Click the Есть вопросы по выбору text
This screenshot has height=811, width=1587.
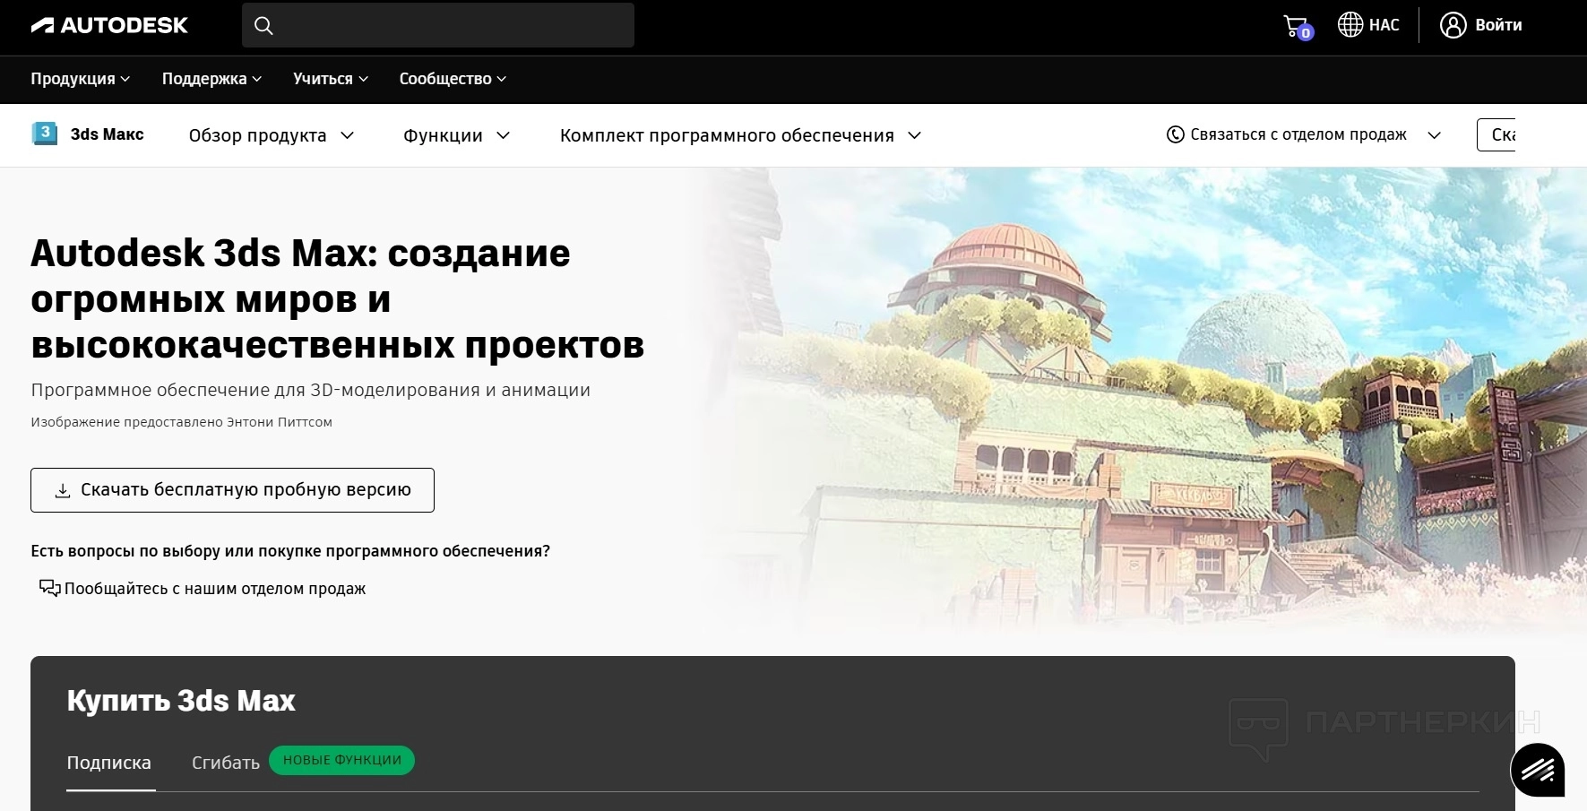(x=290, y=551)
